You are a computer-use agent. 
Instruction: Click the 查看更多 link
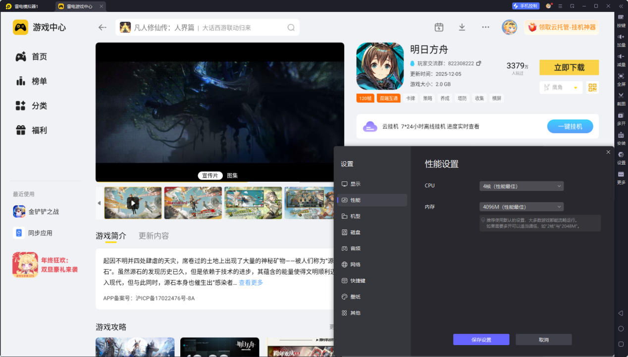(251, 283)
